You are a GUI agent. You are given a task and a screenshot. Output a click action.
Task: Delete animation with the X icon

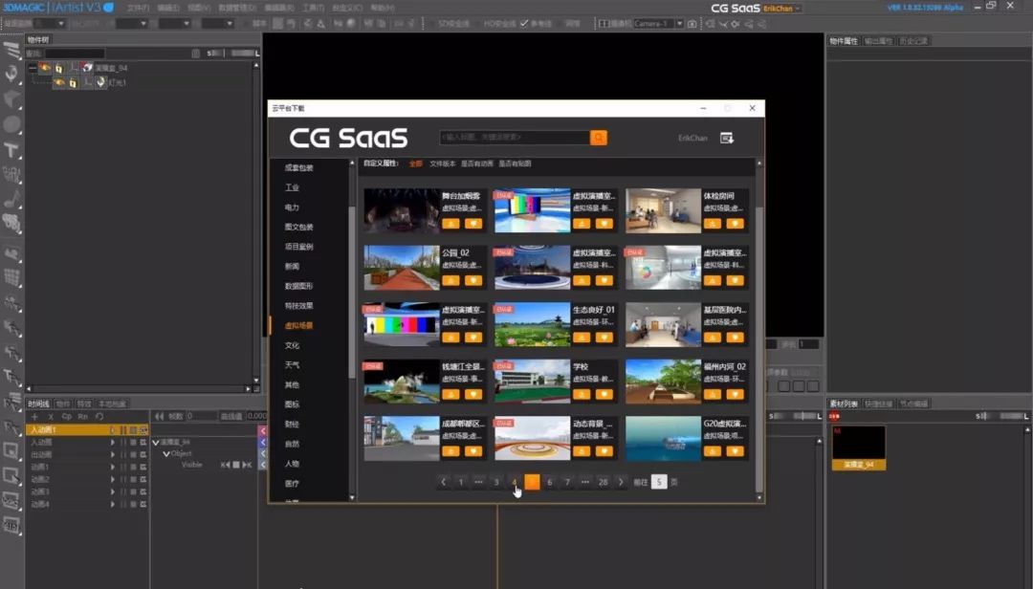click(51, 416)
